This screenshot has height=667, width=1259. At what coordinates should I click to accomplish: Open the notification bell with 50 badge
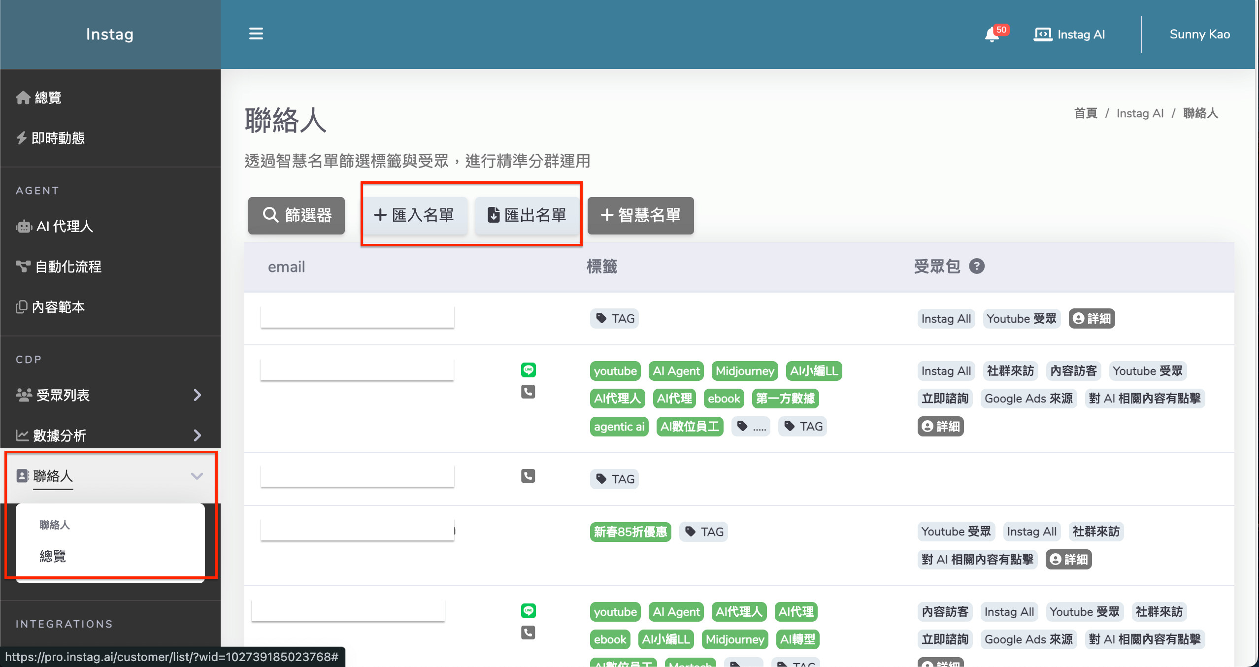tap(993, 34)
